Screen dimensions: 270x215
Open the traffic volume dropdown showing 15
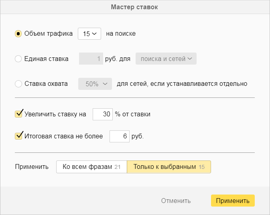89,34
